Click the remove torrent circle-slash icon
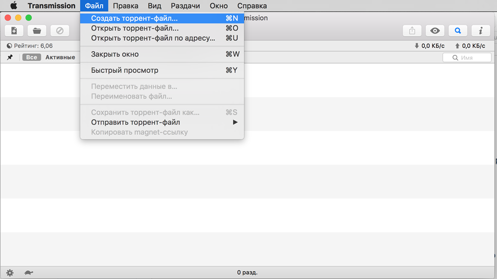 (x=60, y=31)
